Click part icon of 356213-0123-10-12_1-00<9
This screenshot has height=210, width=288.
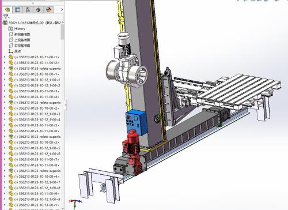(11, 199)
